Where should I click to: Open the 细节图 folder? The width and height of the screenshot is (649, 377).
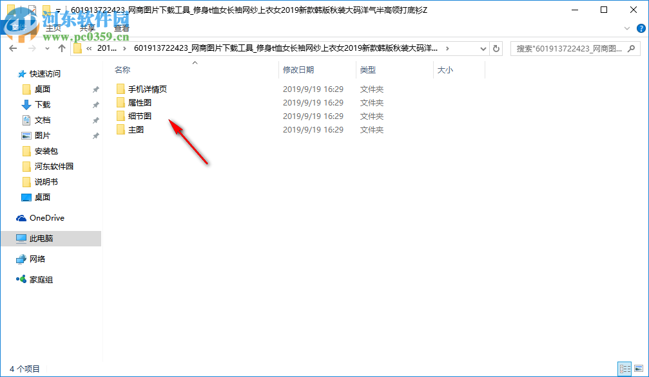141,116
